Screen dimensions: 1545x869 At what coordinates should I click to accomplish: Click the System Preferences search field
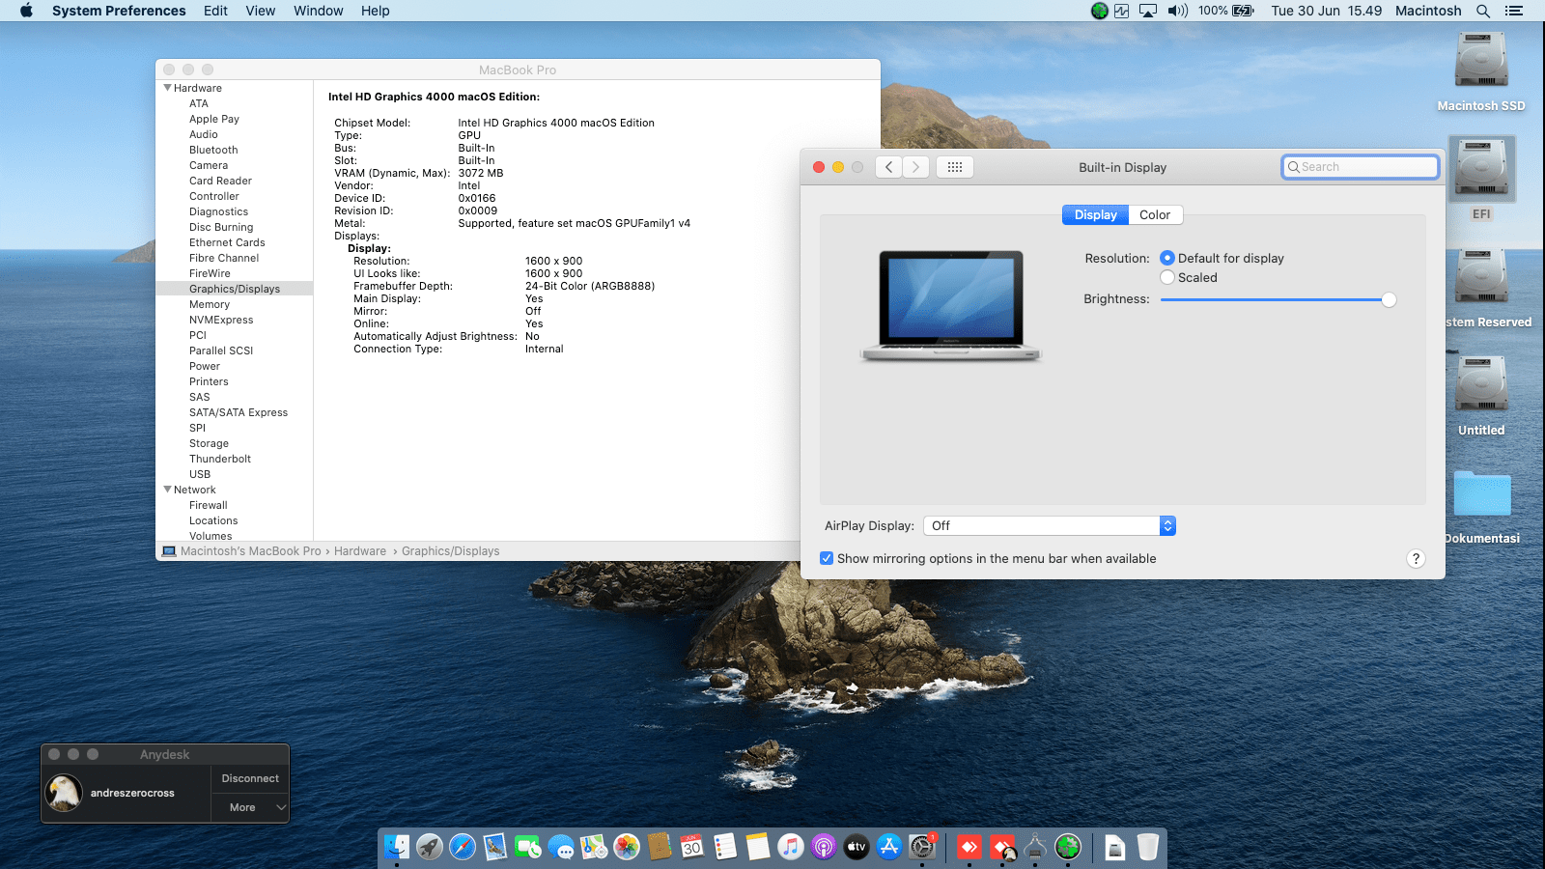click(x=1362, y=167)
